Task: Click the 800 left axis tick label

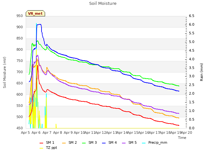Action: pyautogui.click(x=20, y=50)
